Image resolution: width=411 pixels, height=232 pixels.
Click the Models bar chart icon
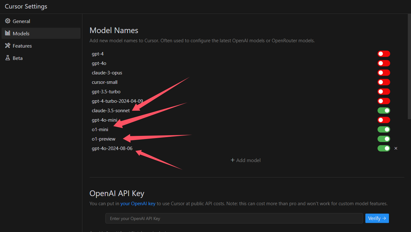[8, 33]
